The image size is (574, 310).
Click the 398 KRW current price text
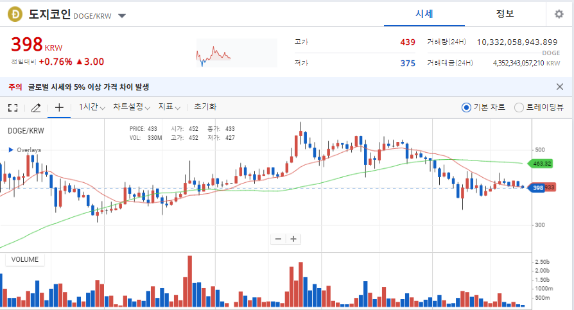37,44
